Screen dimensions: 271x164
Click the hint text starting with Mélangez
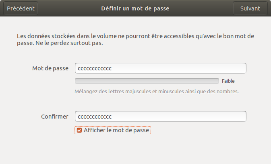[x=157, y=91]
